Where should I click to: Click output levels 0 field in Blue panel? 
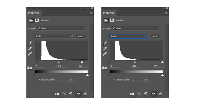coord(137,80)
